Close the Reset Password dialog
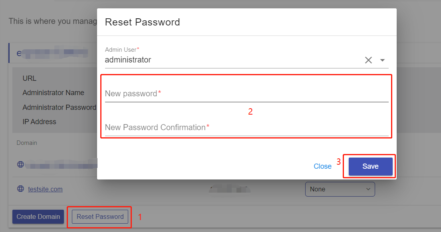The height and width of the screenshot is (232, 441). point(323,166)
